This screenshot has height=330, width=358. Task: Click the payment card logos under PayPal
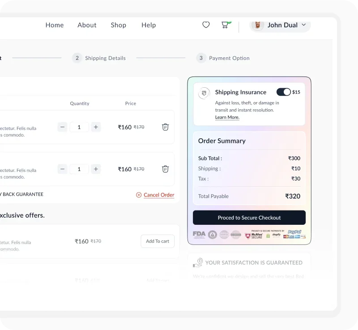pos(294,237)
